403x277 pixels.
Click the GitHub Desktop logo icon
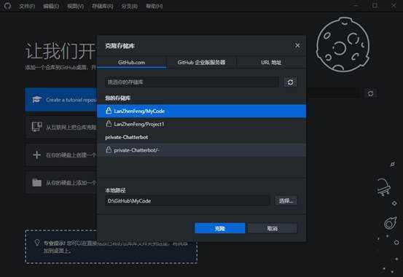(x=7, y=6)
